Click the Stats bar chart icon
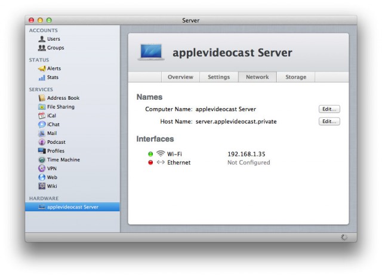The width and height of the screenshot is (382, 277). coord(42,78)
